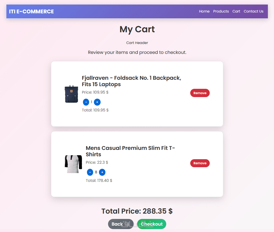Go to the Home page
Viewport: 274px width, 232px height.
coord(204,11)
